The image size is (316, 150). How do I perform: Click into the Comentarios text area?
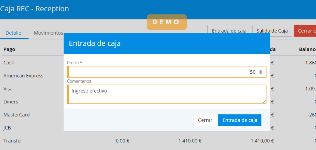coord(167,94)
